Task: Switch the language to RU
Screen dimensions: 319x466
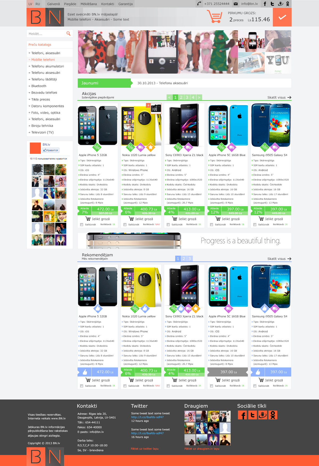Action: [x=38, y=4]
